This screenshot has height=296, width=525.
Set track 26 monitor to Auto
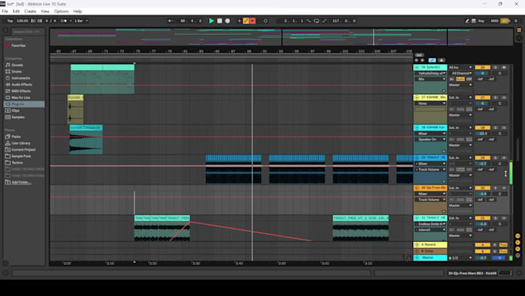[460, 79]
